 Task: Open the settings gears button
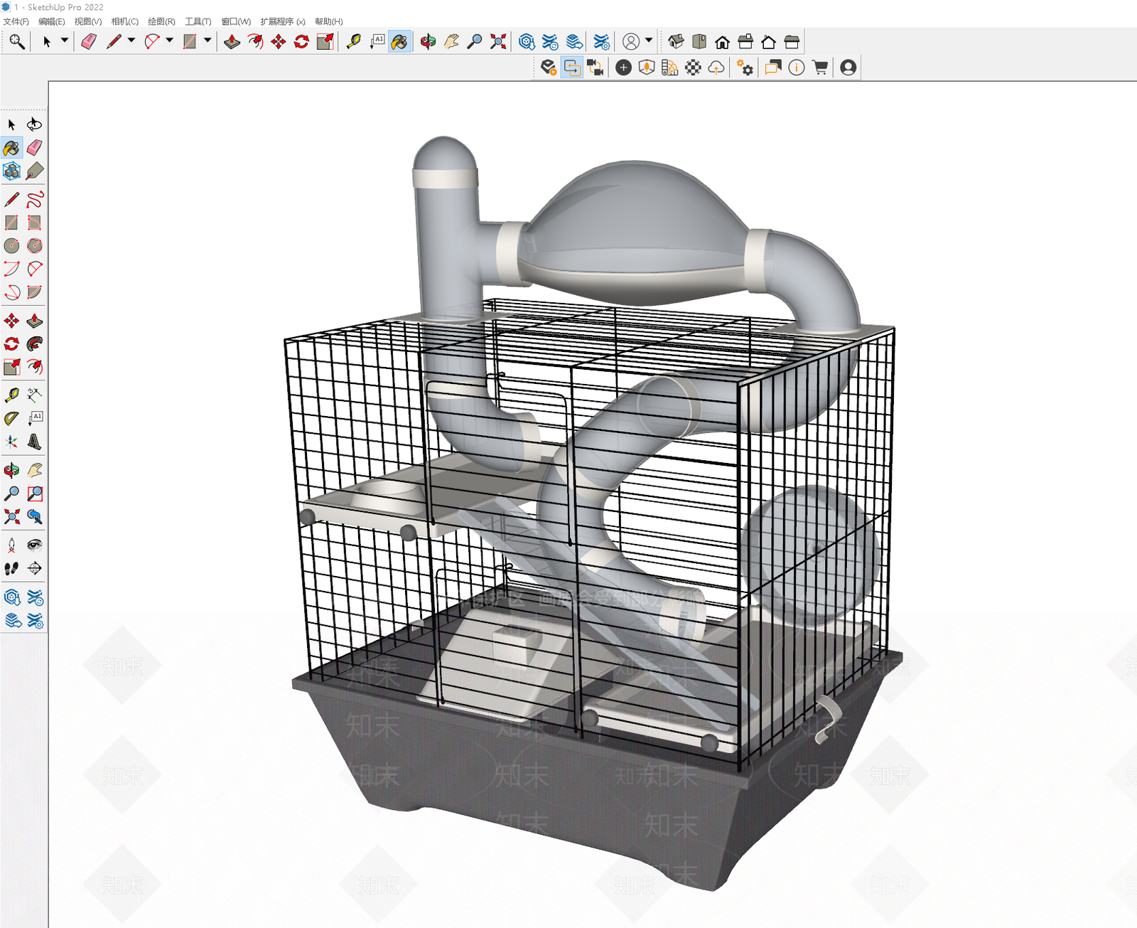pyautogui.click(x=745, y=68)
